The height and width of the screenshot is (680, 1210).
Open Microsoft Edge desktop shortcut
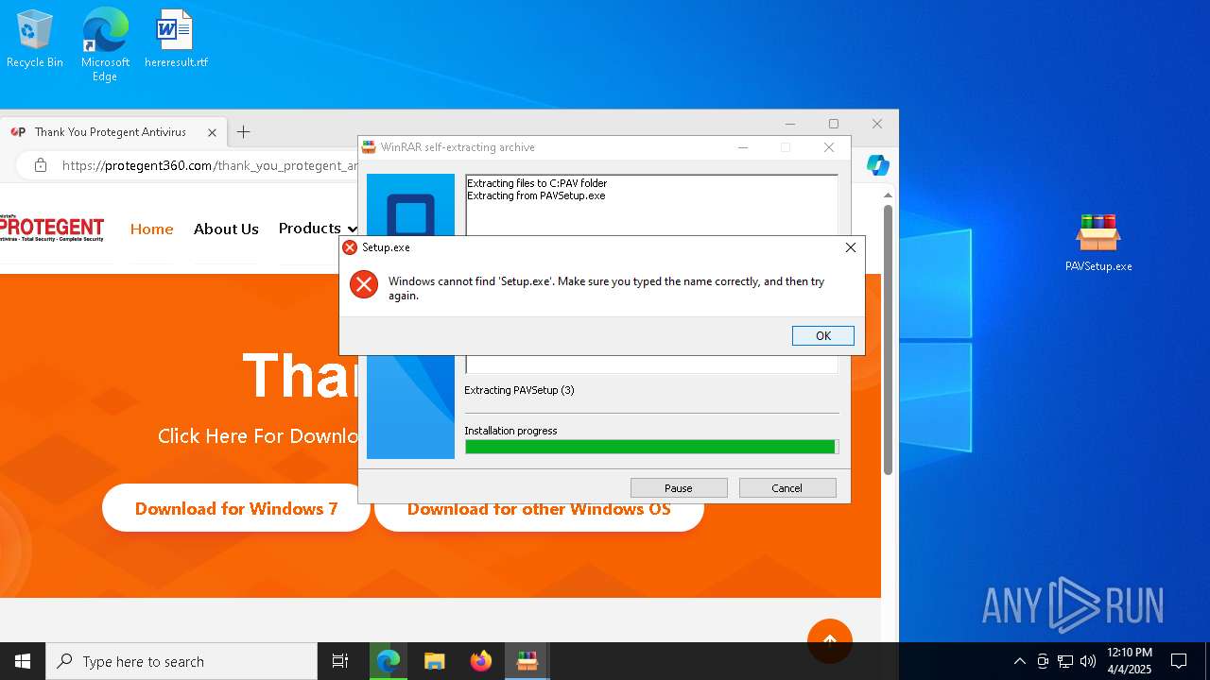[x=105, y=45]
